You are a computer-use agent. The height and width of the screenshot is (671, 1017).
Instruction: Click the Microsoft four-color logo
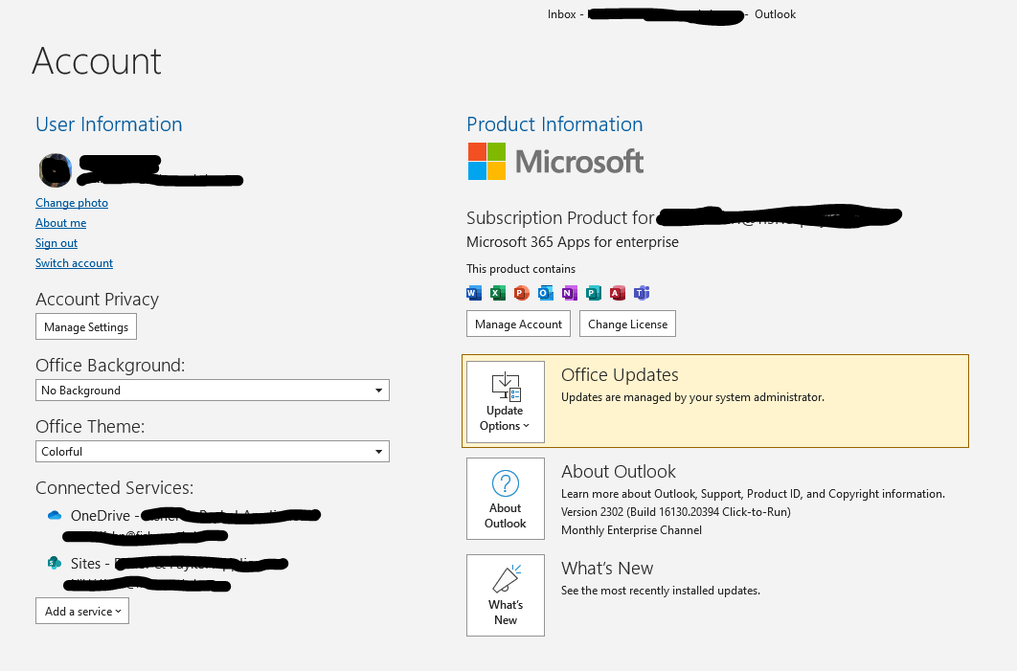pyautogui.click(x=486, y=162)
